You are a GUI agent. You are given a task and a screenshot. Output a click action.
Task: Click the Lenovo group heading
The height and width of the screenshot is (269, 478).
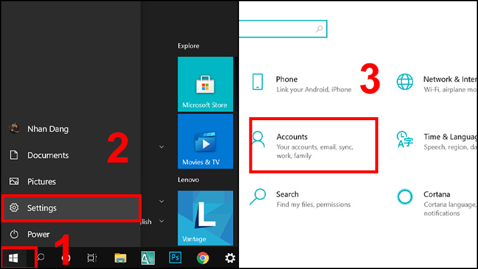coord(188,180)
